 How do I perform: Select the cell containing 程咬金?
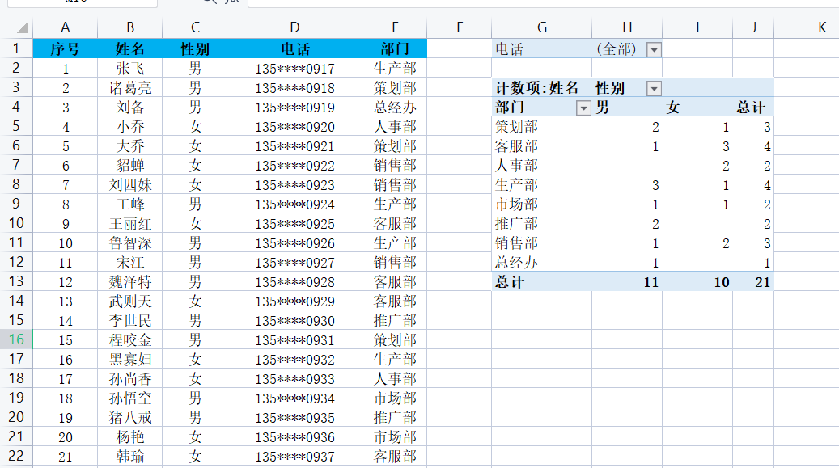(x=130, y=340)
